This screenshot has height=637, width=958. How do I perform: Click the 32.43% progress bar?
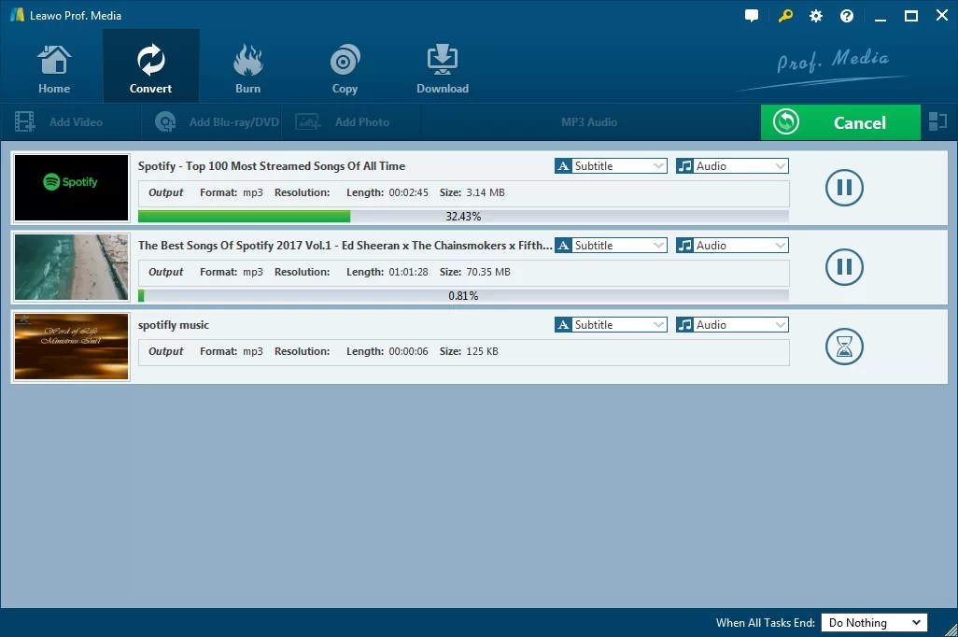point(463,217)
